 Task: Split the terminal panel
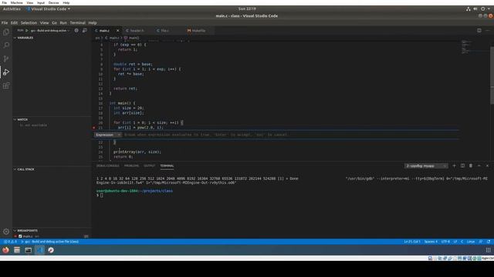point(462,165)
